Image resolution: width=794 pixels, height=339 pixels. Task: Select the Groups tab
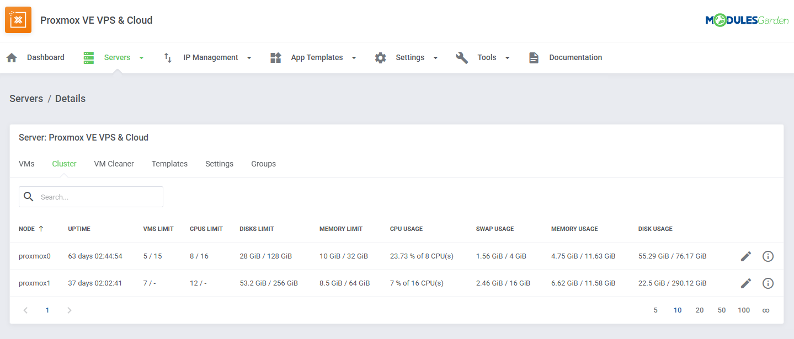point(263,163)
